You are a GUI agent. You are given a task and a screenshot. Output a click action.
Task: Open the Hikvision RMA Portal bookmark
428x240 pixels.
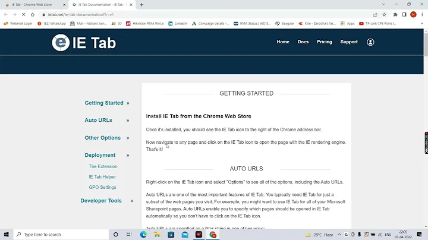(145, 23)
